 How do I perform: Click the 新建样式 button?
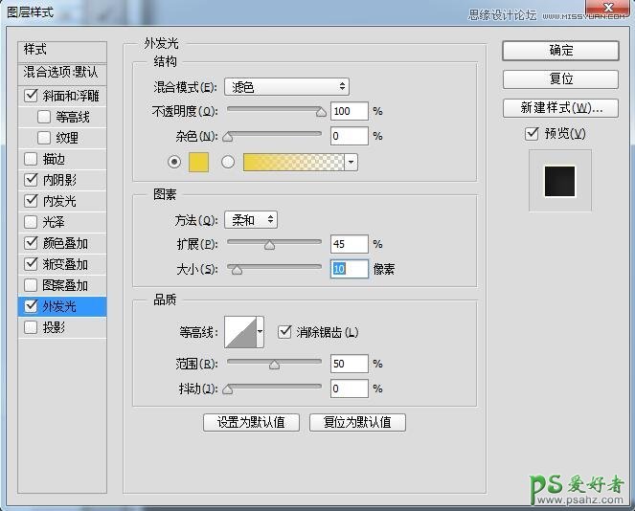tap(560, 107)
